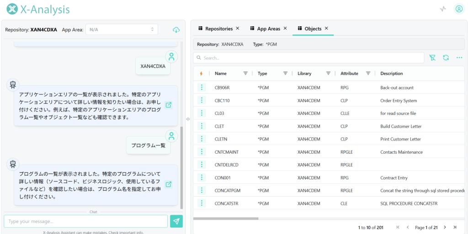Click the プログラム一覧 user chat bubble
This screenshot has width=468, height=234.
coord(149,146)
